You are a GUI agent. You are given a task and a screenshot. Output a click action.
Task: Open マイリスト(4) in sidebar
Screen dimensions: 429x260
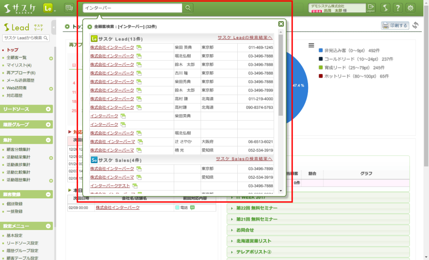tap(19, 65)
